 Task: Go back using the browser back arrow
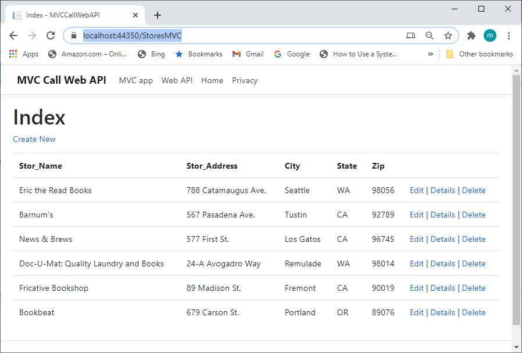point(13,35)
